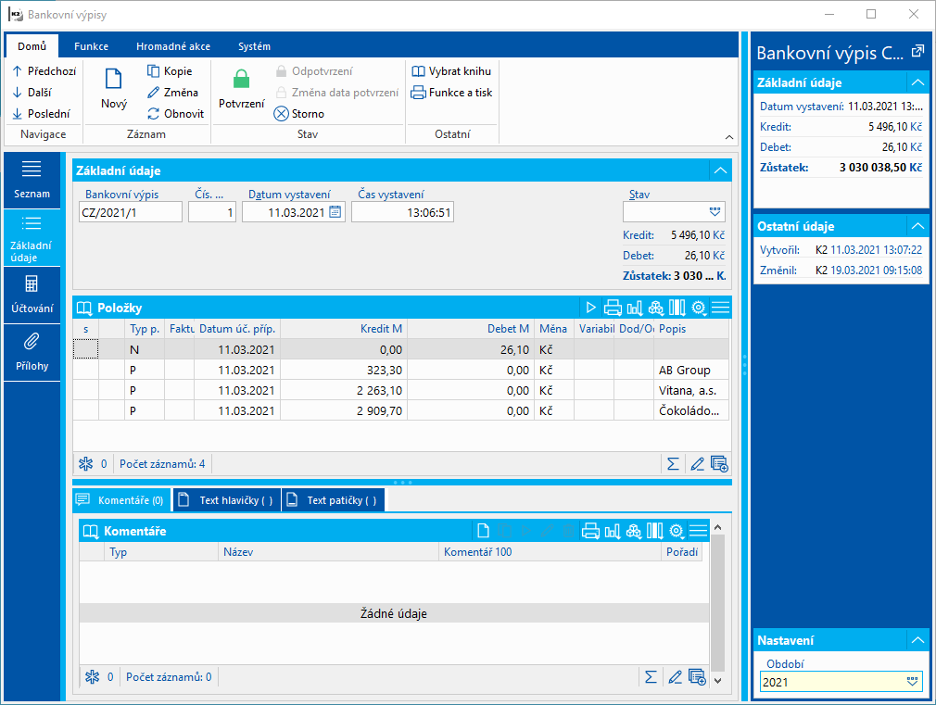Pop out the Bankovní výpis side panel

pyautogui.click(x=917, y=52)
